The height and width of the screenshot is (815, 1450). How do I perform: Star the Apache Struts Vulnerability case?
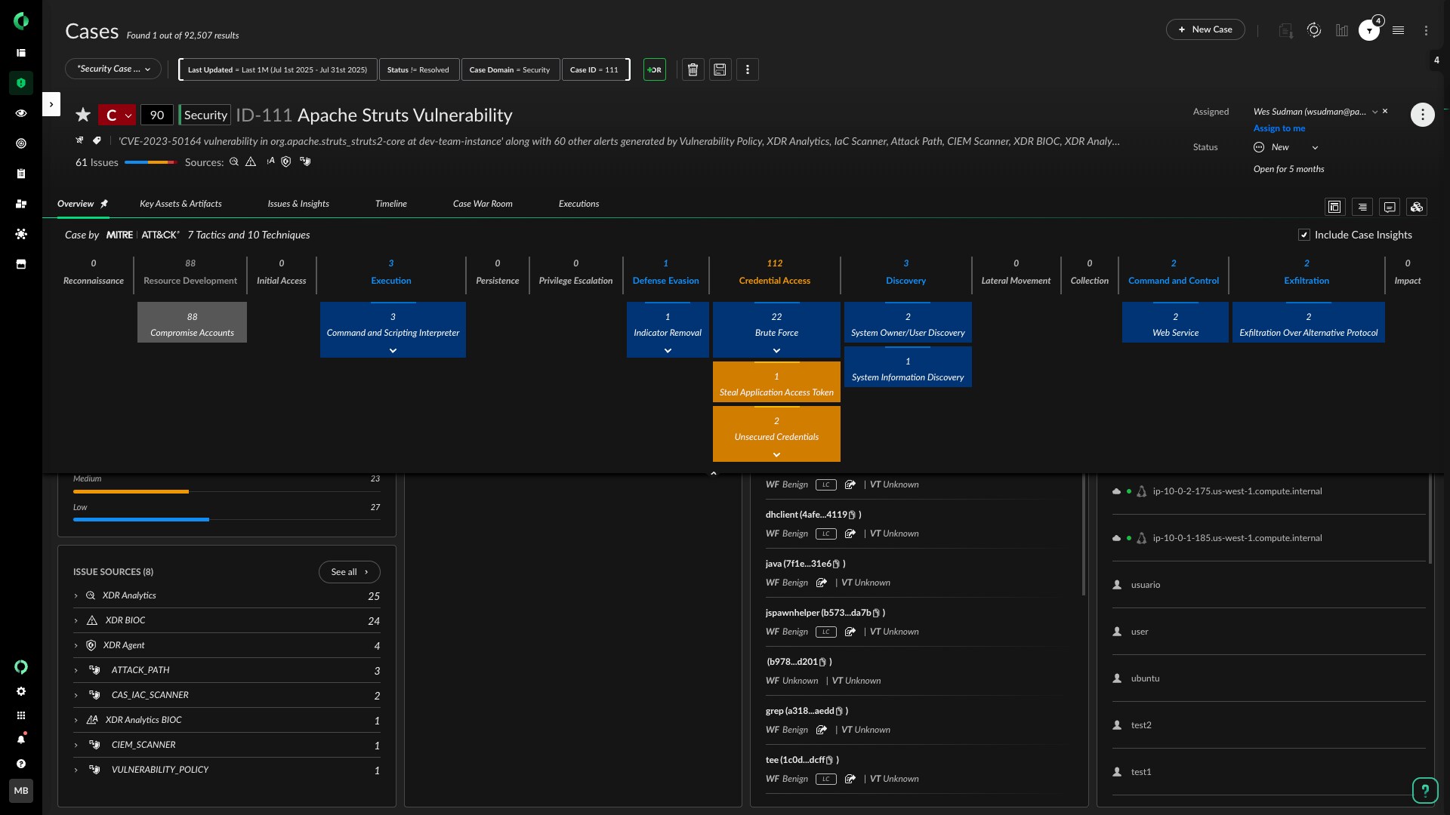coord(83,115)
